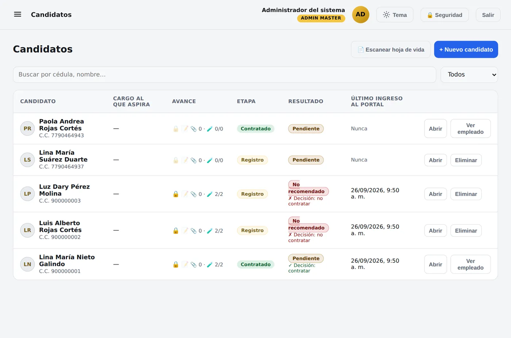View employee record for Paola Andrea
The image size is (511, 338).
[x=470, y=129]
